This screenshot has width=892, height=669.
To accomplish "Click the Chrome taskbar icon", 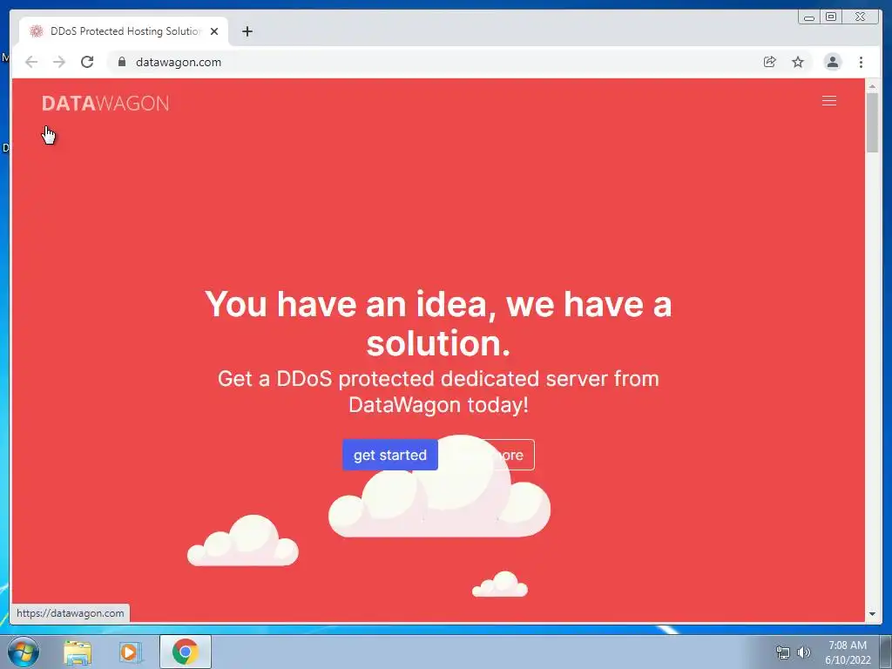I will 186,652.
